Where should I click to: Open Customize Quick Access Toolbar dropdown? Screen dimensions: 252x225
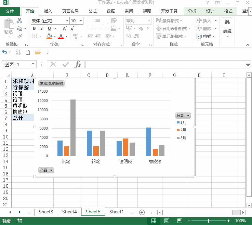tap(48, 52)
